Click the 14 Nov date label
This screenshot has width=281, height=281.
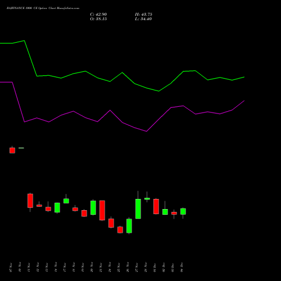point(56,267)
